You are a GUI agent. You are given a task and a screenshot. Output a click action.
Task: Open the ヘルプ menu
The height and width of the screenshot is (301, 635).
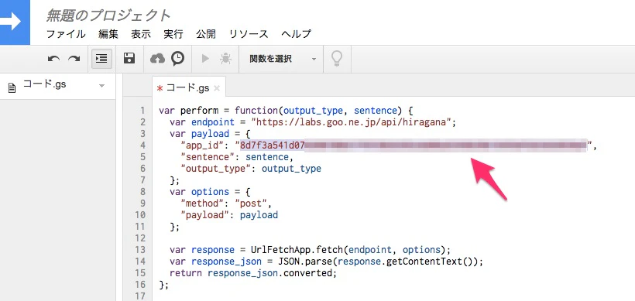click(297, 34)
